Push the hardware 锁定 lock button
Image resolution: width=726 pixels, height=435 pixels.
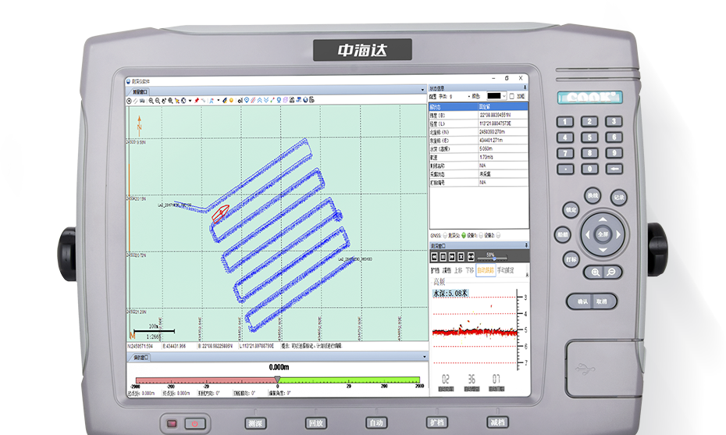coord(571,210)
